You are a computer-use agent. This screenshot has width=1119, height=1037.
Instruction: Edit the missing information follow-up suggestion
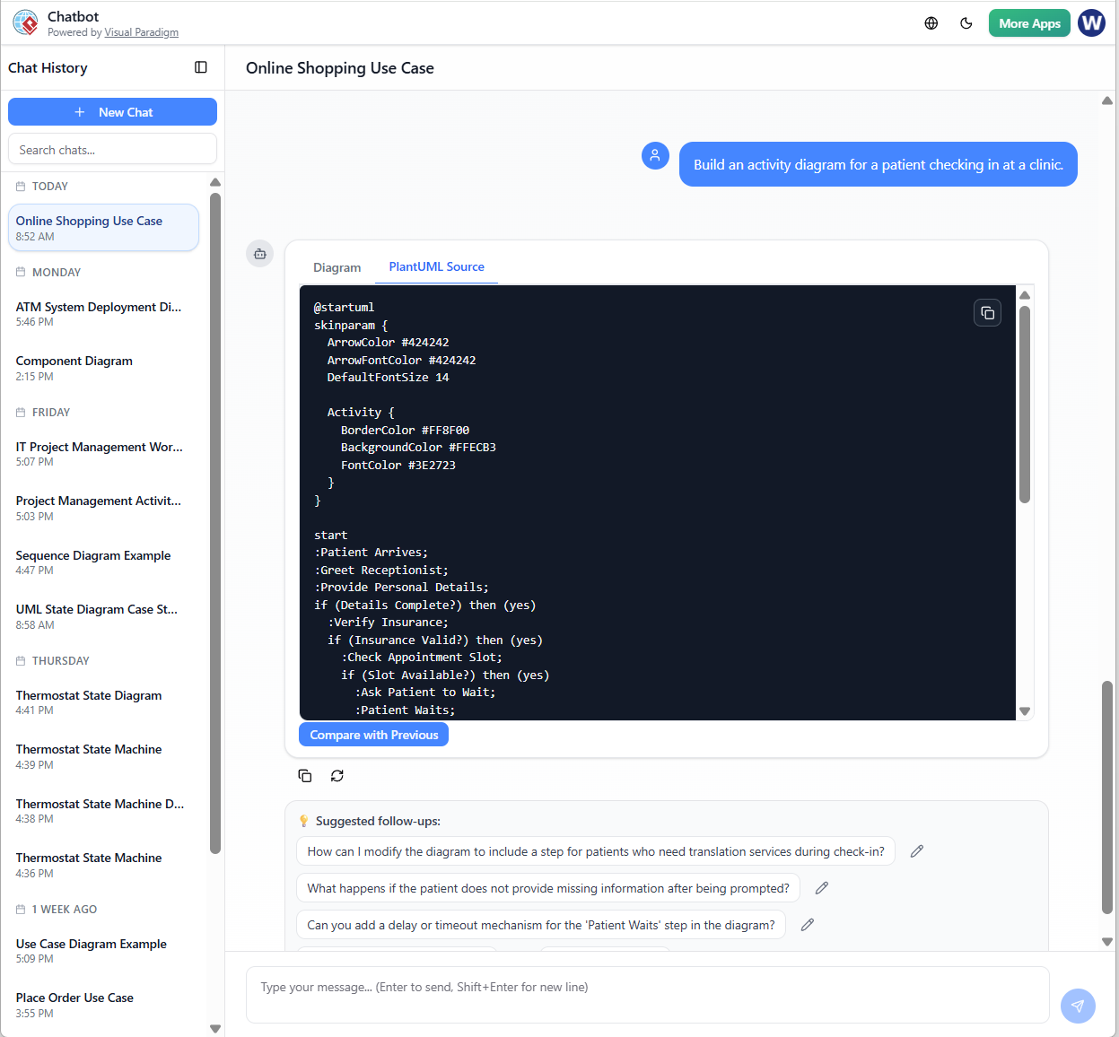(x=821, y=888)
